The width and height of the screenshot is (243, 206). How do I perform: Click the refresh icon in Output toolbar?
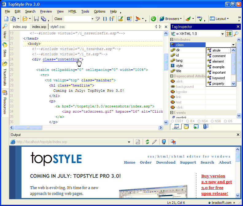coord(147,142)
